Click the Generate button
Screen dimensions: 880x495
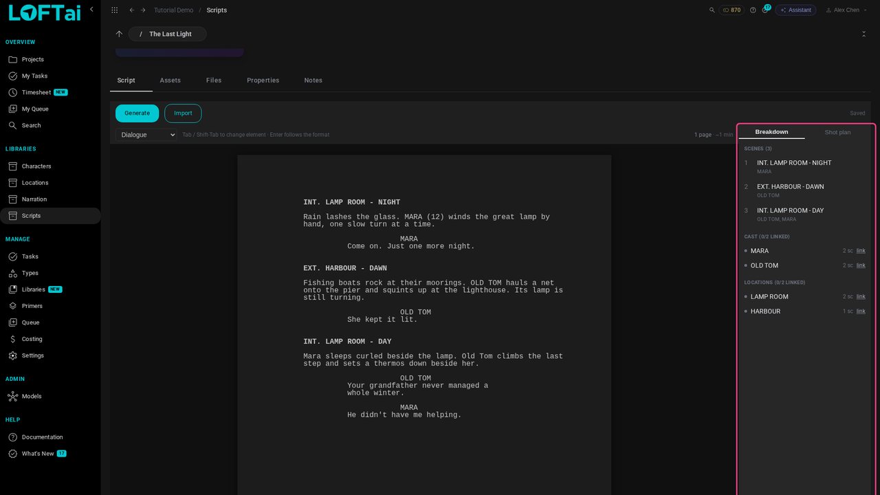(137, 113)
